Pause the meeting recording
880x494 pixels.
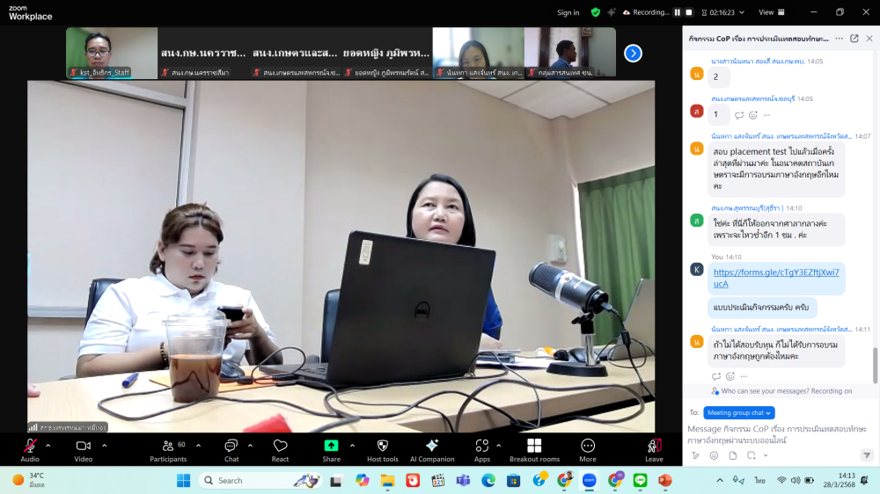pyautogui.click(x=678, y=12)
